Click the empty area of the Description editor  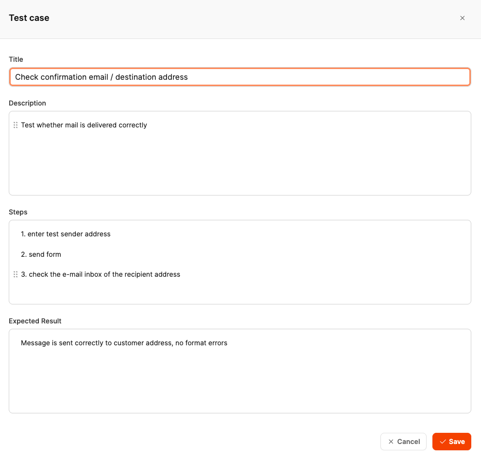click(240, 165)
